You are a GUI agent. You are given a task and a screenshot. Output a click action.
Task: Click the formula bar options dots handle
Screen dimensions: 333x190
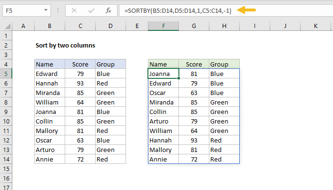click(x=58, y=10)
